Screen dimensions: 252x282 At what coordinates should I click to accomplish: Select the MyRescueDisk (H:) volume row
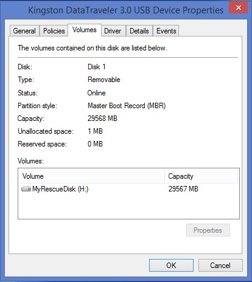pos(128,189)
